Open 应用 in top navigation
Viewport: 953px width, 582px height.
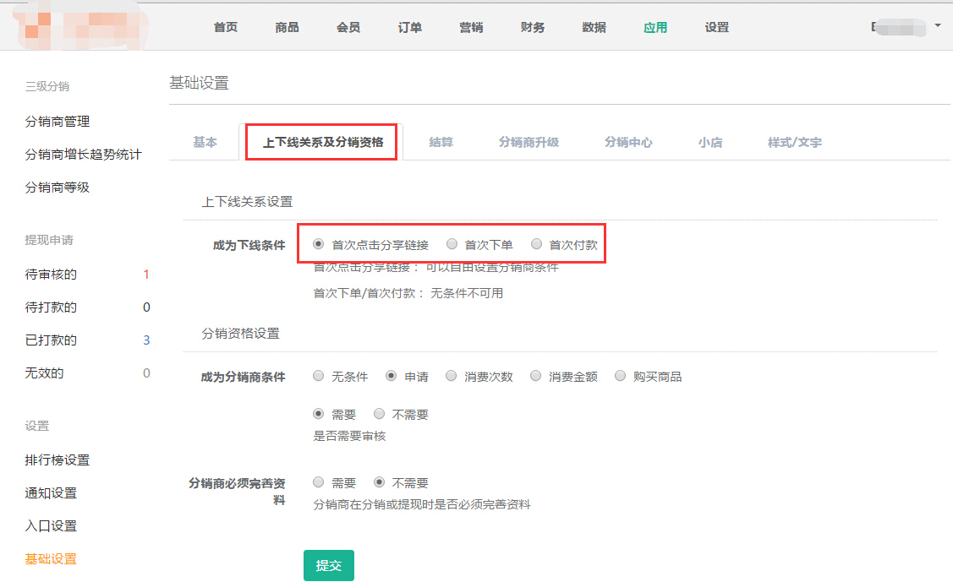(655, 27)
